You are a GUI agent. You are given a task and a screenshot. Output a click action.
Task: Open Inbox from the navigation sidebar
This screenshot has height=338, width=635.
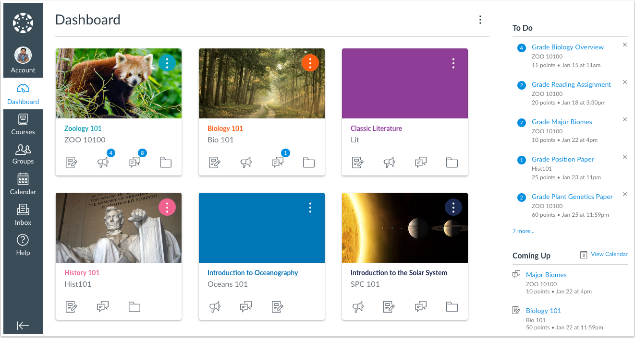click(23, 215)
